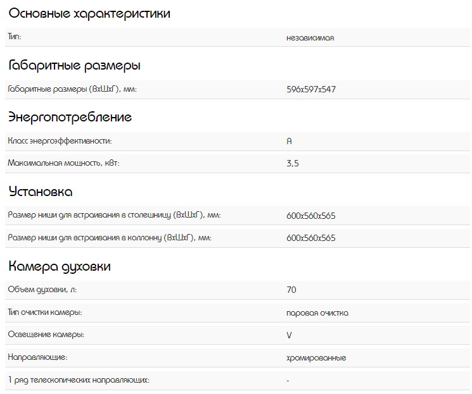Click the "Объем духовки, л:" label
Image resolution: width=472 pixels, height=394 pixels.
pyautogui.click(x=42, y=290)
